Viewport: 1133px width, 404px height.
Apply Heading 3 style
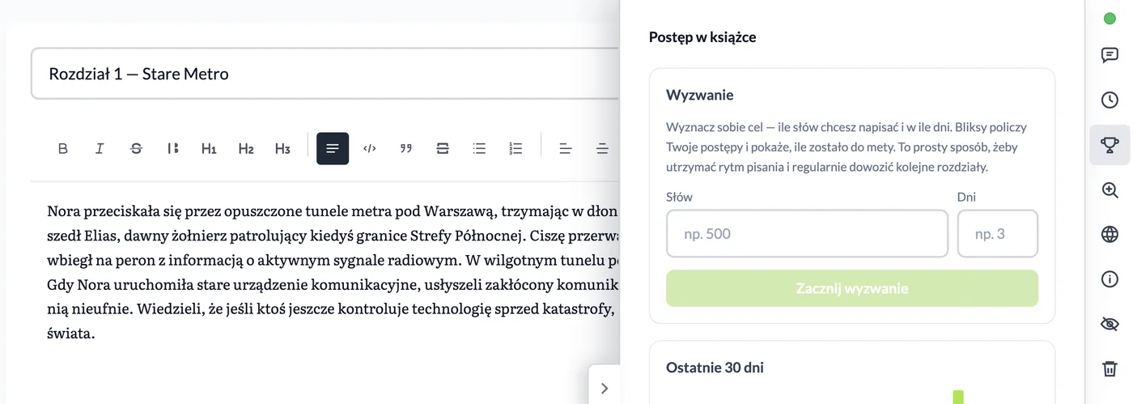tap(282, 148)
